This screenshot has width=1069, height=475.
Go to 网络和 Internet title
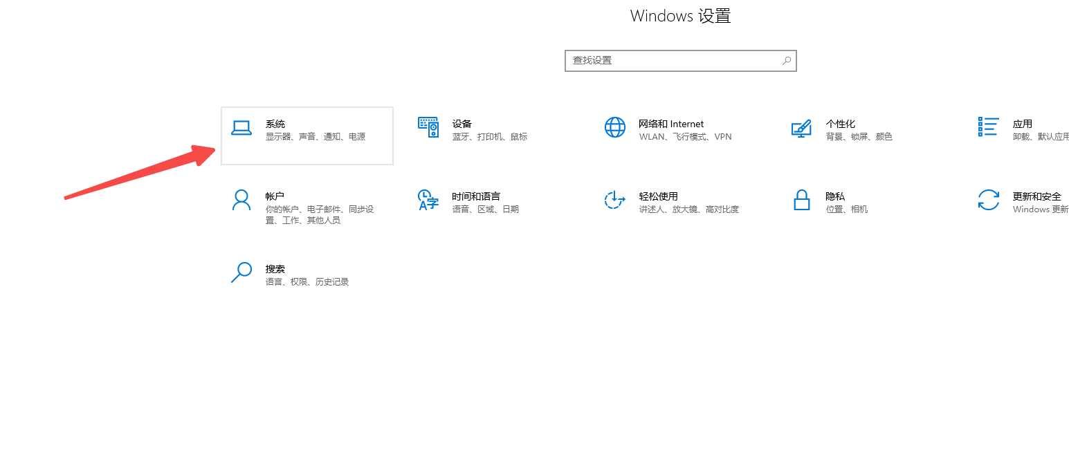[671, 124]
